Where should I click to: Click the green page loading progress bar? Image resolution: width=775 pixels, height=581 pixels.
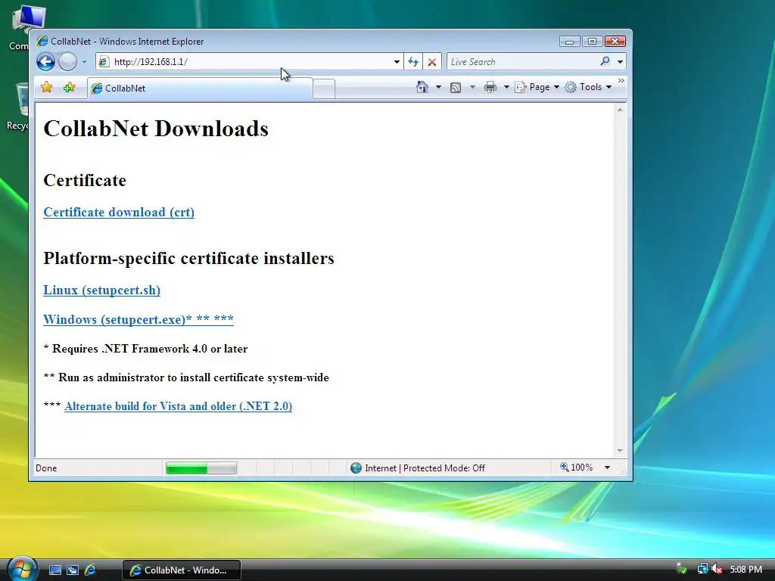tap(201, 468)
